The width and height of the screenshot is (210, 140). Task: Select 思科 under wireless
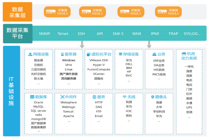pyautogui.click(x=129, y=115)
